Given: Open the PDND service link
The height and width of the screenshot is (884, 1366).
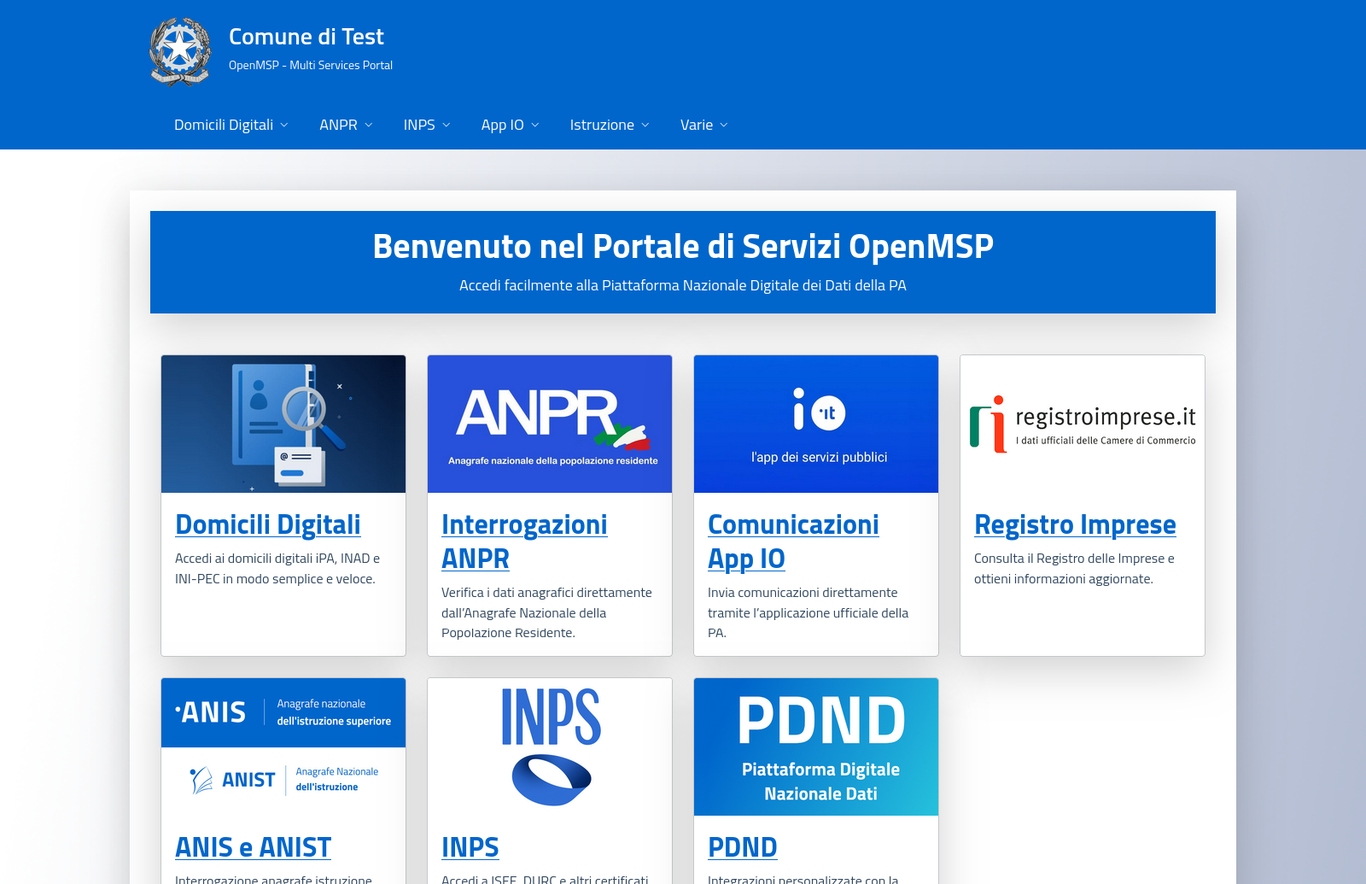Looking at the screenshot, I should pos(742,846).
